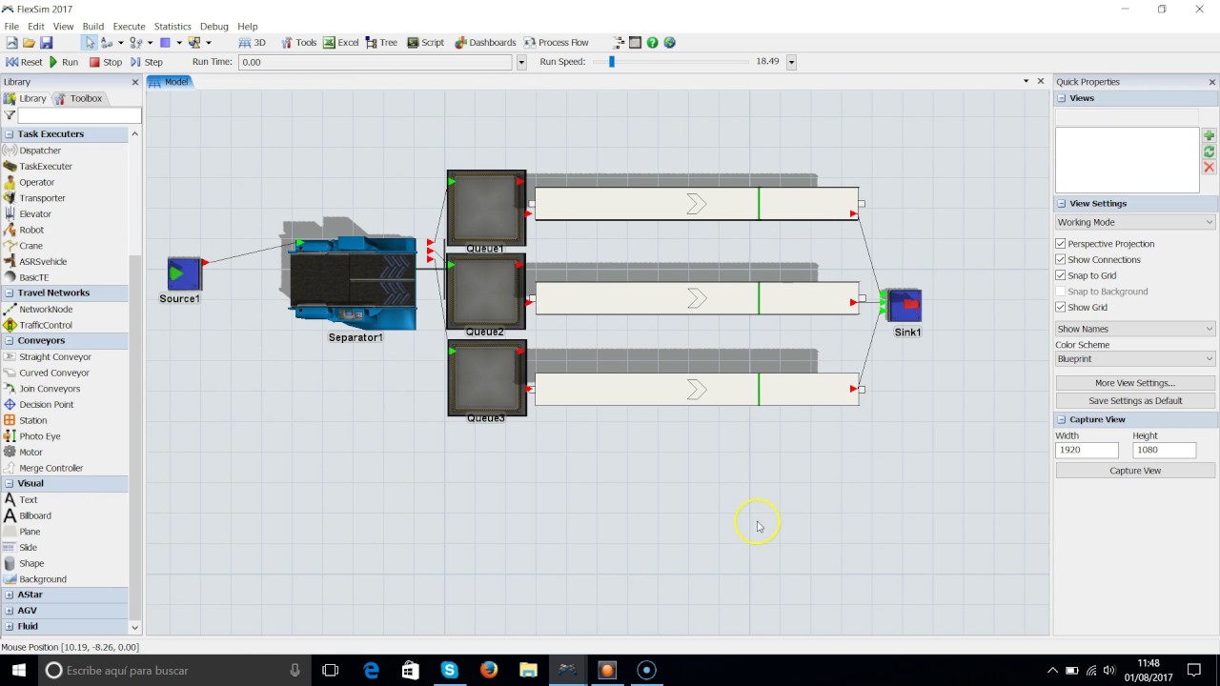Collapse the Conveyors group
Screen dimensions: 1220x686
(10, 341)
